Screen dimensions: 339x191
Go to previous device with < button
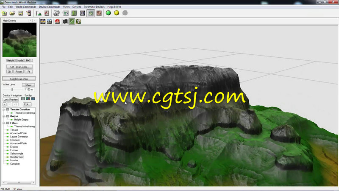point(5,104)
